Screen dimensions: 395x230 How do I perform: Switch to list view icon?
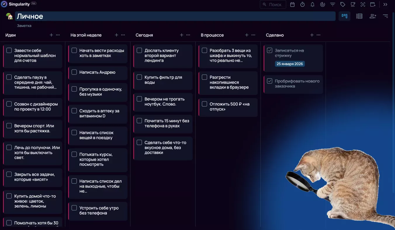359,16
